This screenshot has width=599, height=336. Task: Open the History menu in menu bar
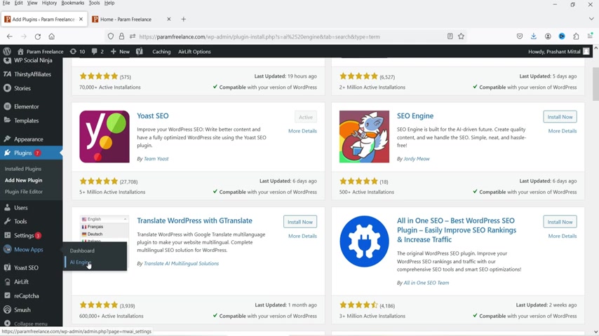point(49,3)
